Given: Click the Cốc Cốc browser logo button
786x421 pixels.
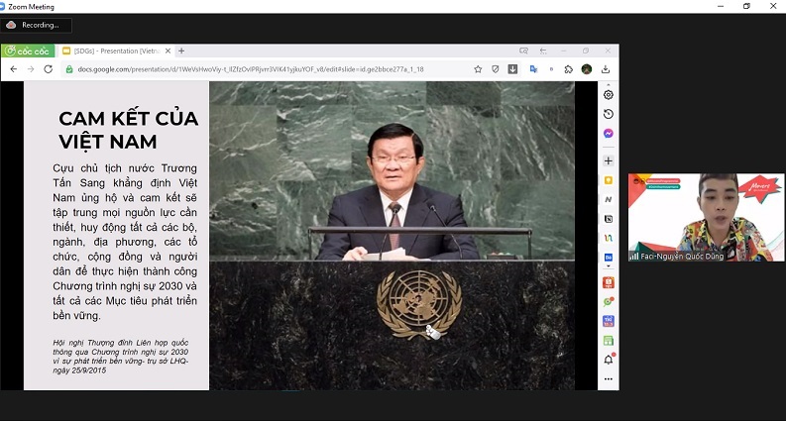Looking at the screenshot, I should (28, 51).
